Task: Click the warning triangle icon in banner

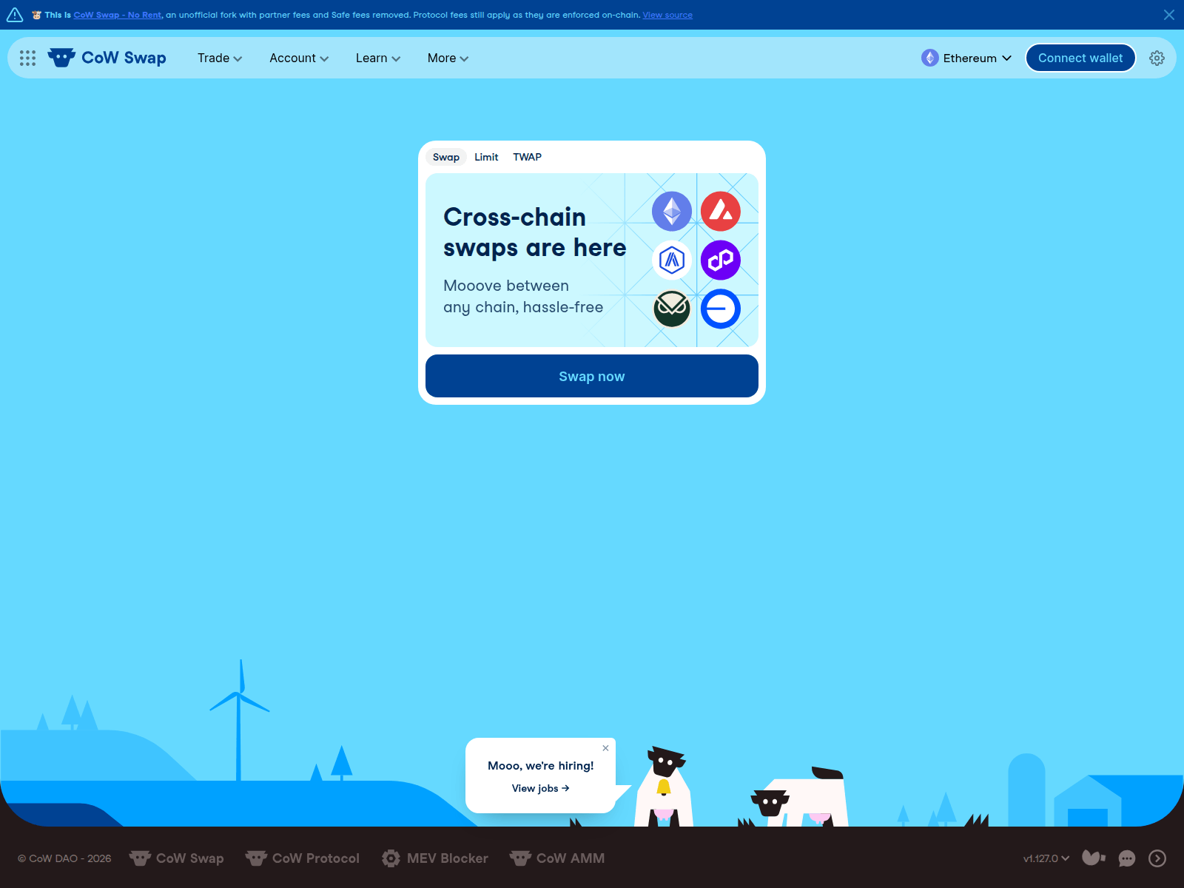Action: tap(15, 15)
